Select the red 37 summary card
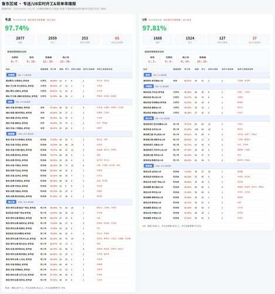The width and height of the screenshot is (275, 294). click(254, 39)
